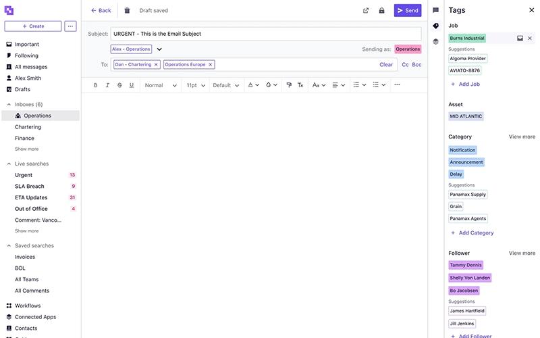Open All messages
Screen dimensions: 540x338
31,67
